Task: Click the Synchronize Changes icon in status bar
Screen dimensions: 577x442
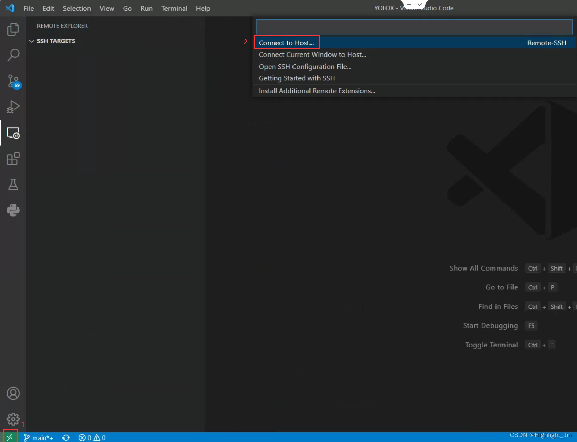Action: coord(66,437)
